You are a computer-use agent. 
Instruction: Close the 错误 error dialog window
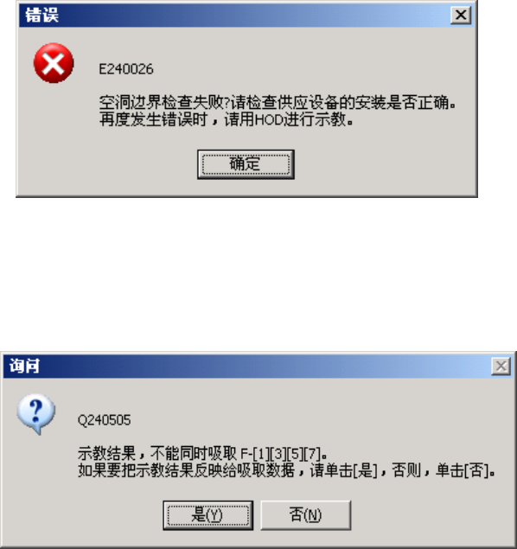[x=461, y=15]
